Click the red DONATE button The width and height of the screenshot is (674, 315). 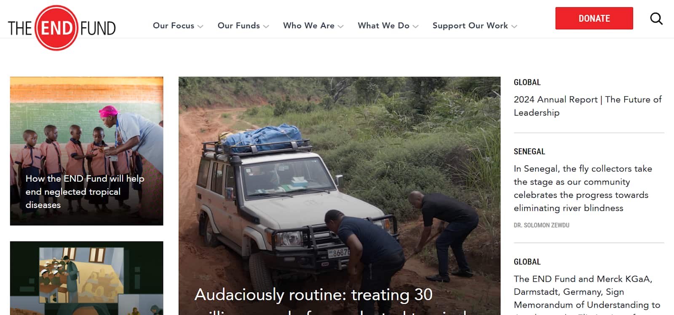tap(594, 18)
